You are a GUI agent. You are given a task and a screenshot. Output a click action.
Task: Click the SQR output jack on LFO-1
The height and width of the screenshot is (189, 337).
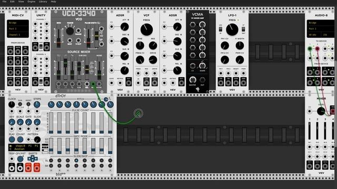coord(243,82)
